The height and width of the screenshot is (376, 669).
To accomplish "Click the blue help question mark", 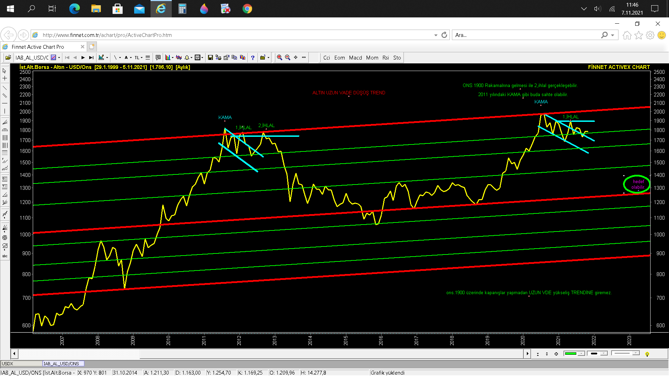I will coord(253,57).
